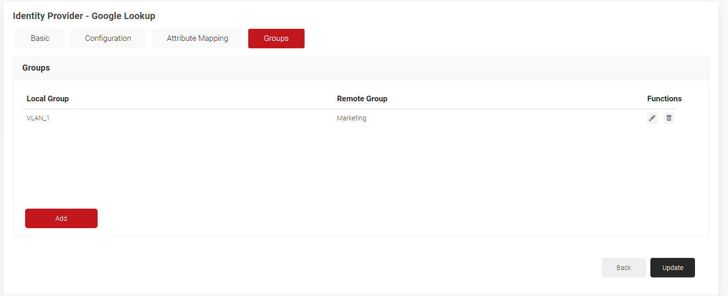The width and height of the screenshot is (728, 296).
Task: Open the Configuration tab
Action: (x=108, y=39)
